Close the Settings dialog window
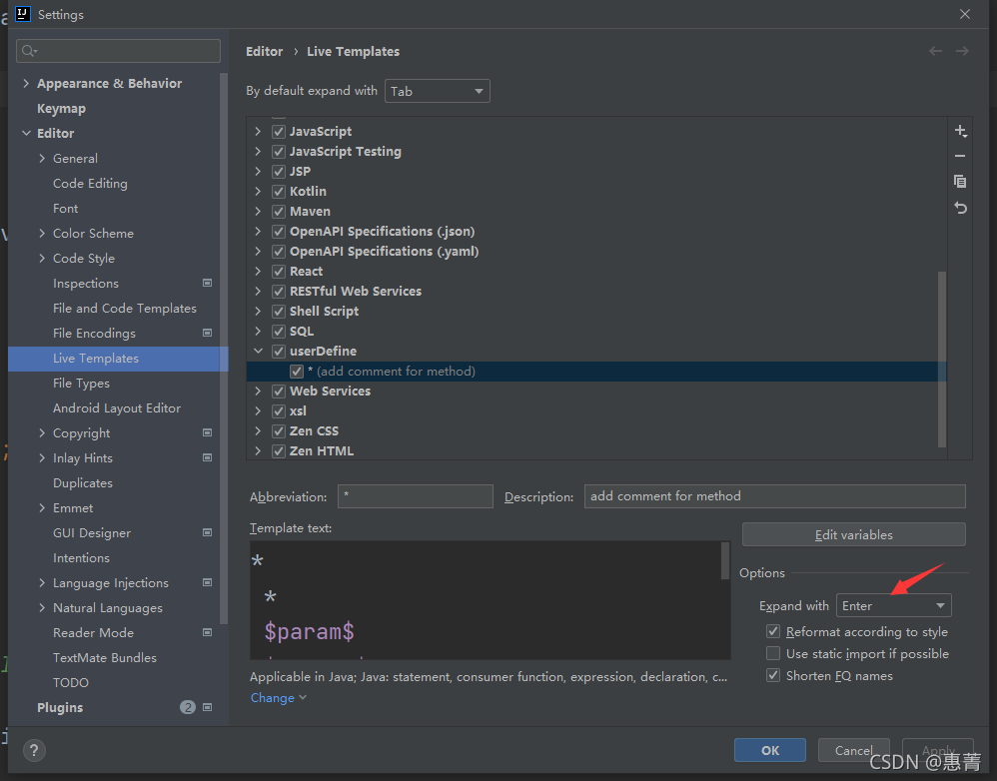997x781 pixels. [x=965, y=14]
